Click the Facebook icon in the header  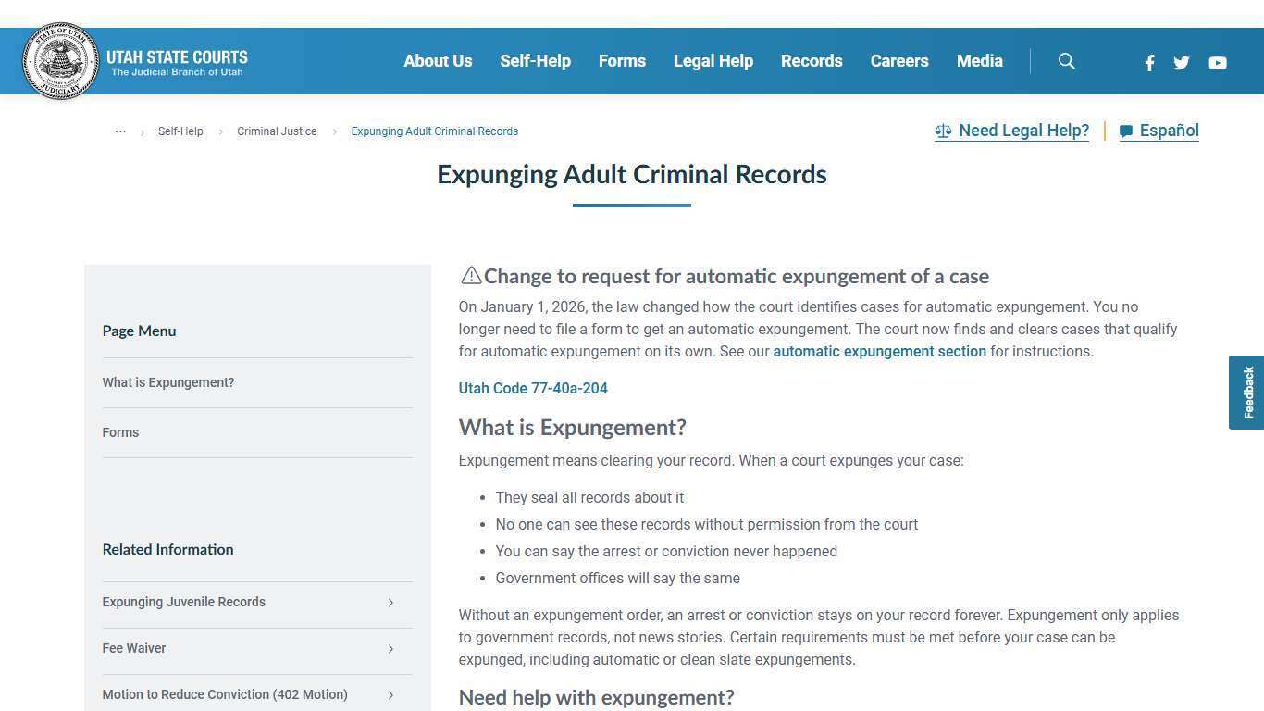(x=1149, y=63)
